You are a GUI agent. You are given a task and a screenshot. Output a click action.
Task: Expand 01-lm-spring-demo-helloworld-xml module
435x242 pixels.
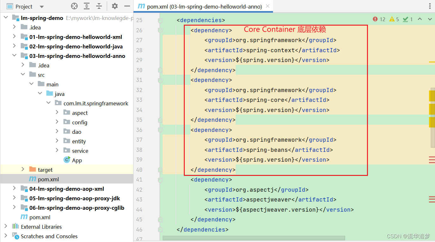click(14, 37)
